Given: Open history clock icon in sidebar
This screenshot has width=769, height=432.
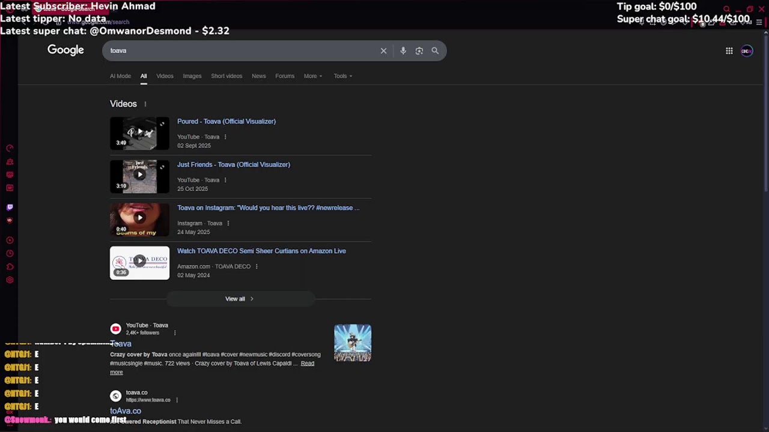Looking at the screenshot, I should click(10, 253).
